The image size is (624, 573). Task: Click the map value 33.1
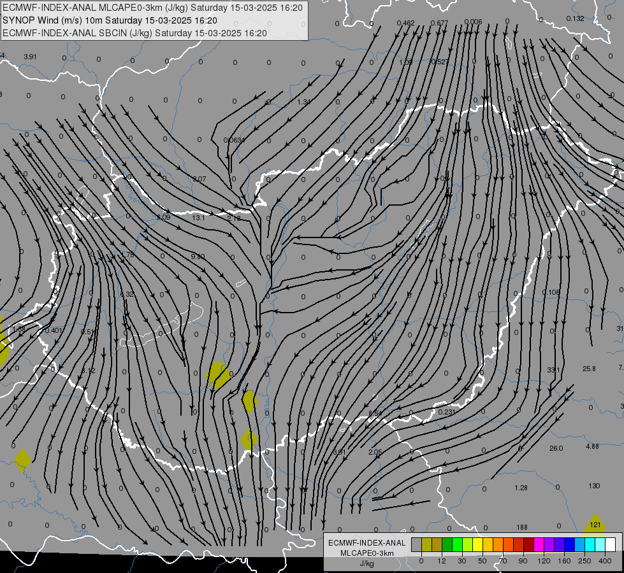click(553, 370)
